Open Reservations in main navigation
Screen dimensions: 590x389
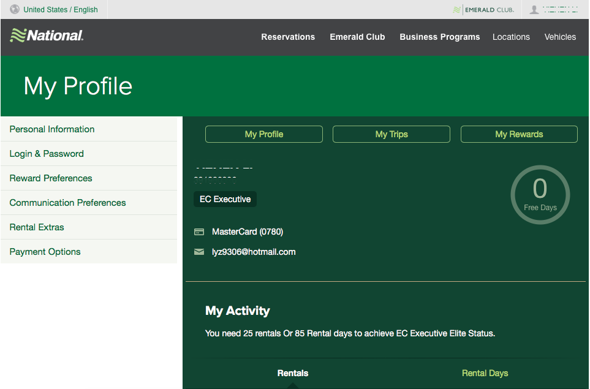pos(288,37)
